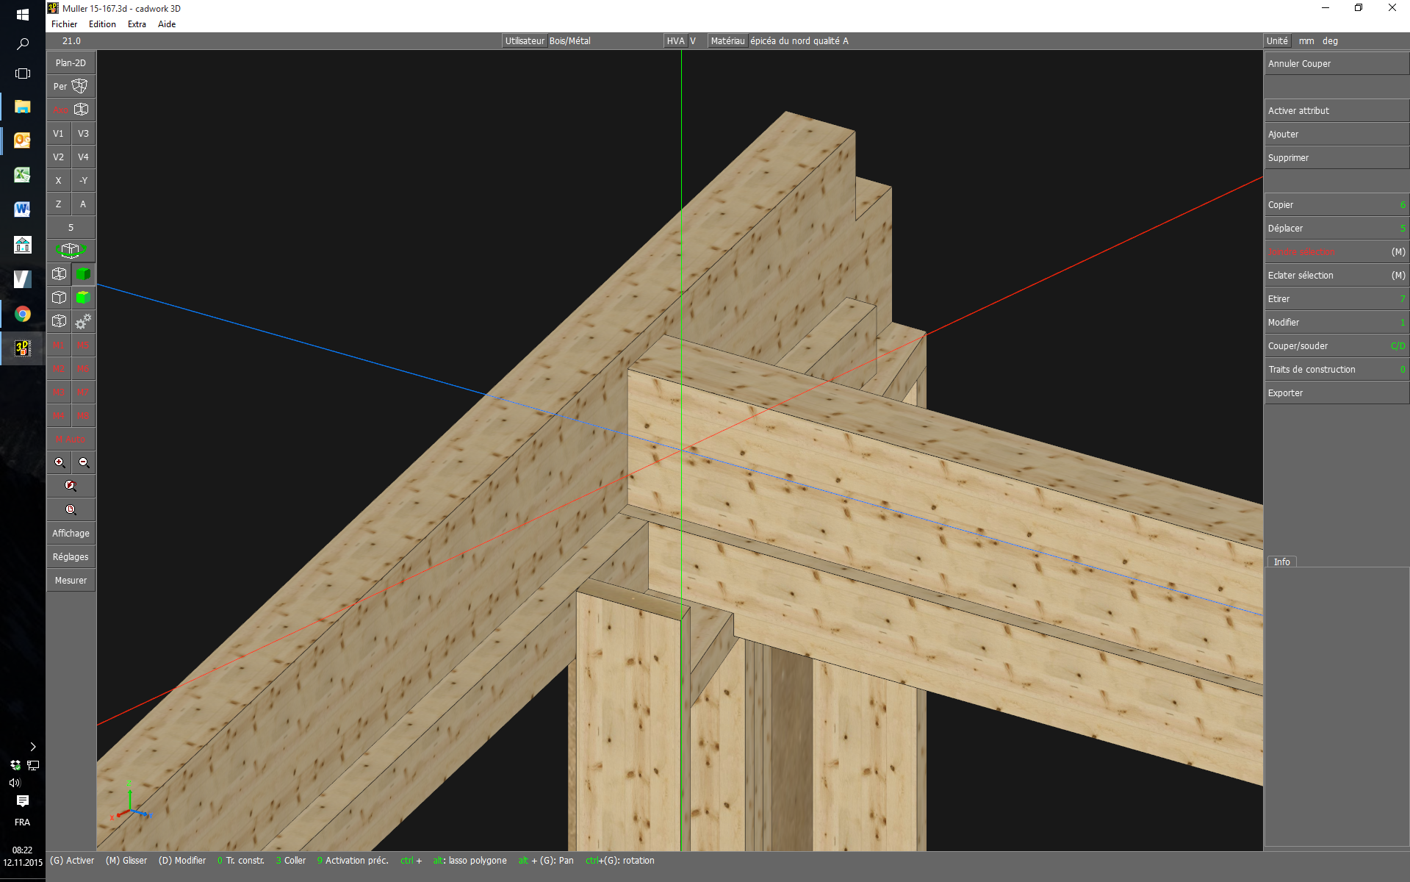Open the Unité mm selector
The height and width of the screenshot is (882, 1410).
tap(1306, 41)
